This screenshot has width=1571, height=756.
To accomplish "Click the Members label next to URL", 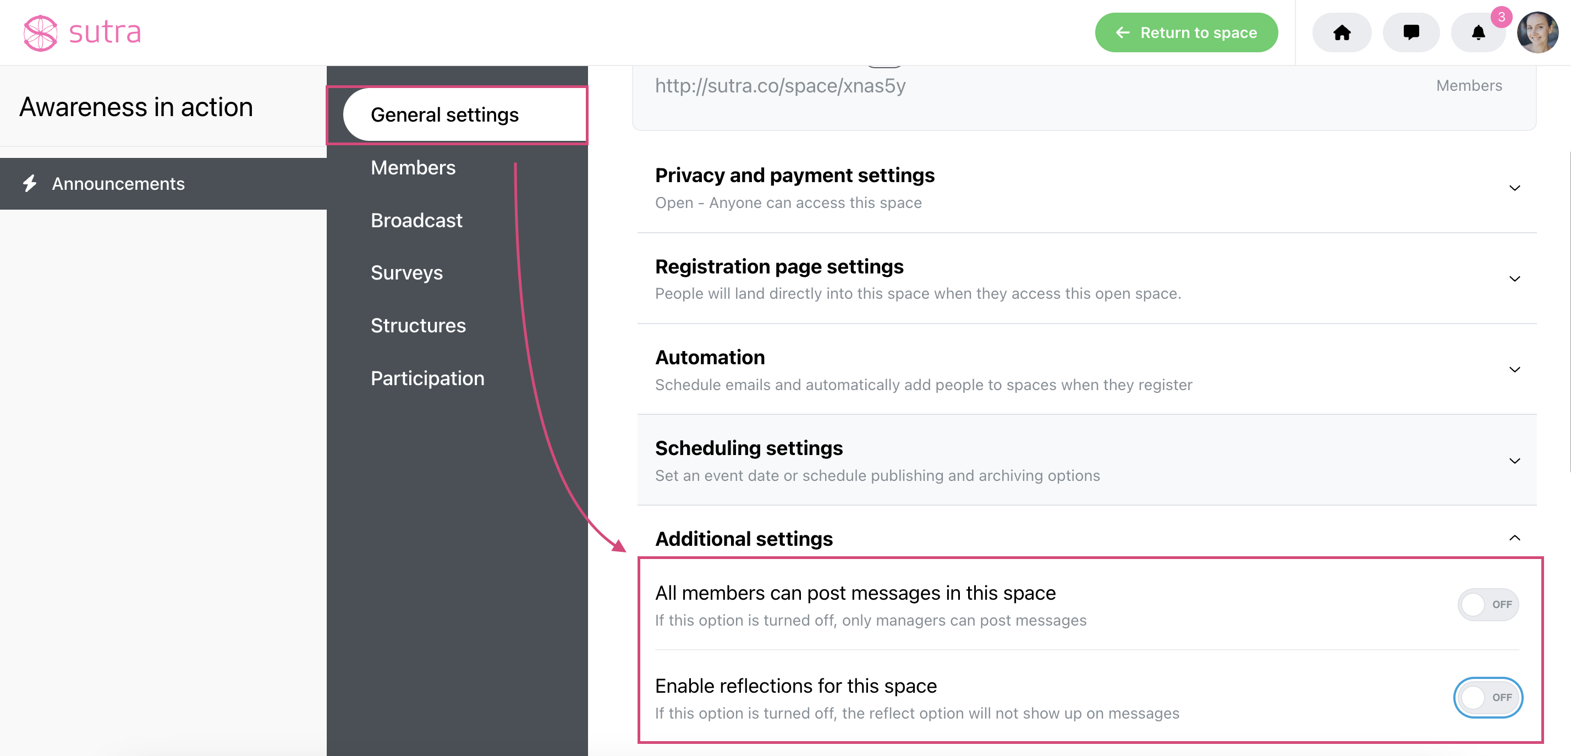I will pos(1469,85).
